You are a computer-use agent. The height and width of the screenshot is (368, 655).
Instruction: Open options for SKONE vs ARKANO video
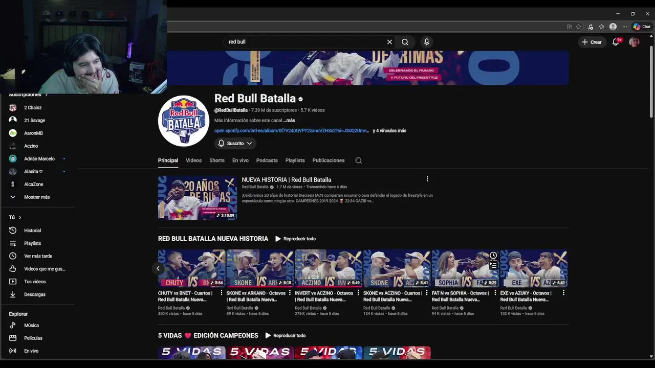[290, 293]
